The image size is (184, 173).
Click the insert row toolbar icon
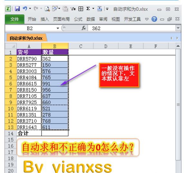pyautogui.click(x=100, y=9)
